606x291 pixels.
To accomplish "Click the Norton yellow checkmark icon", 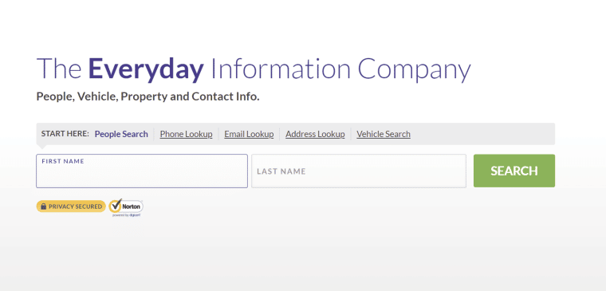I will (115, 206).
